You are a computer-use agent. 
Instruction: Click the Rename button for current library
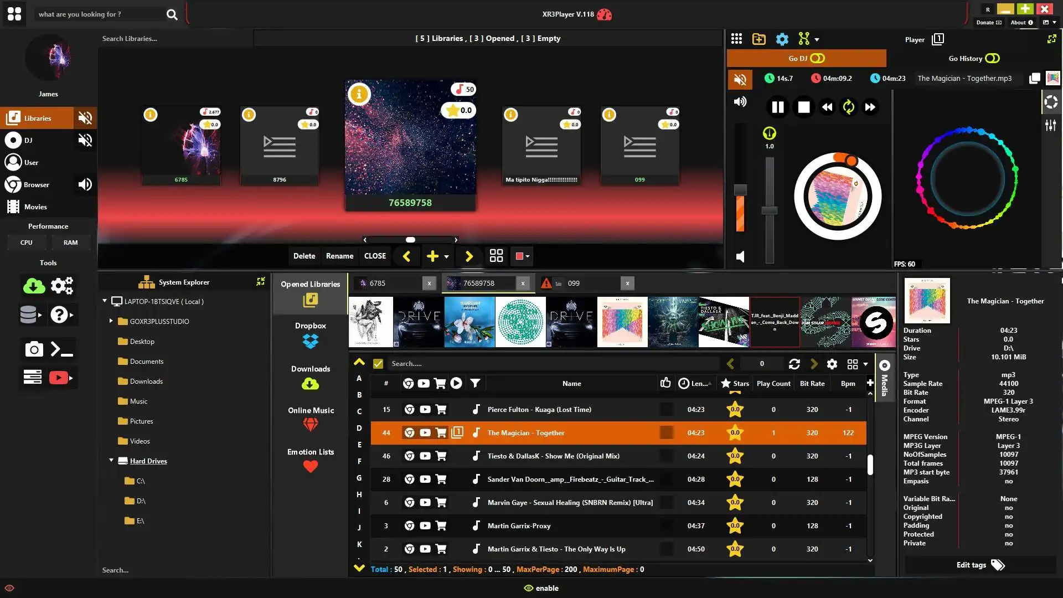coord(339,256)
